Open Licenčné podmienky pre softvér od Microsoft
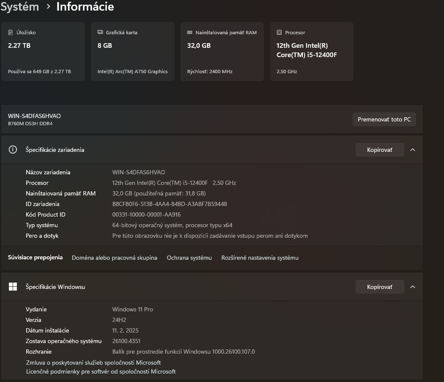 (x=101, y=371)
